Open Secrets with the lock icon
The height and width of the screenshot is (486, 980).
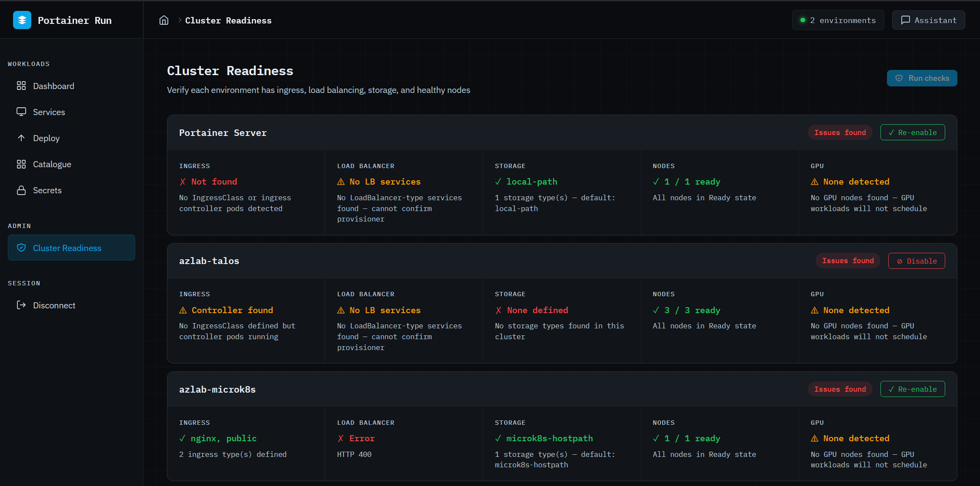click(47, 190)
